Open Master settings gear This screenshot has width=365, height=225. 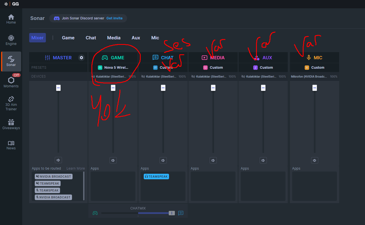(x=81, y=58)
